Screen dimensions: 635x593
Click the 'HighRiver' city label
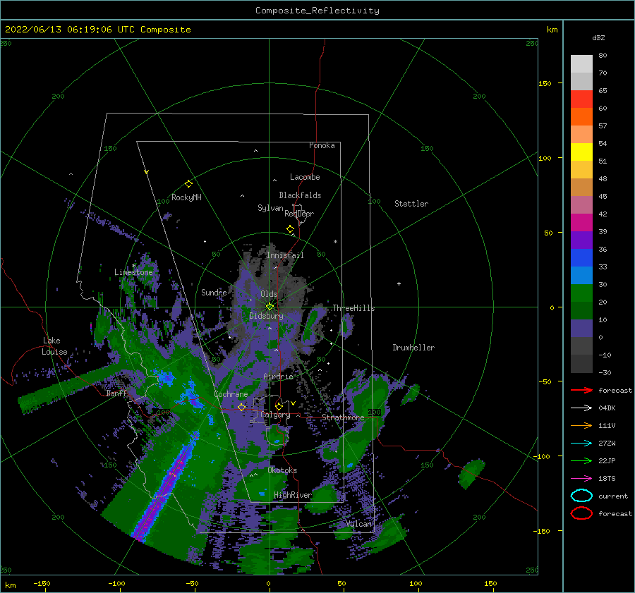coord(293,495)
